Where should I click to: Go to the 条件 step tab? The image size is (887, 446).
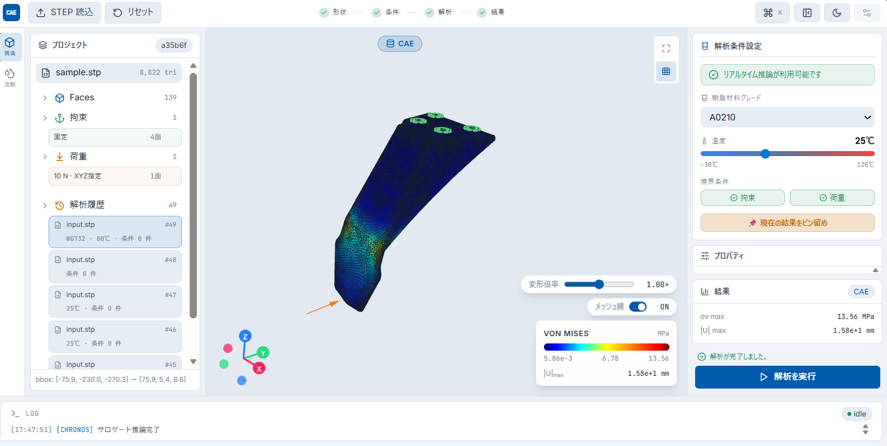385,12
